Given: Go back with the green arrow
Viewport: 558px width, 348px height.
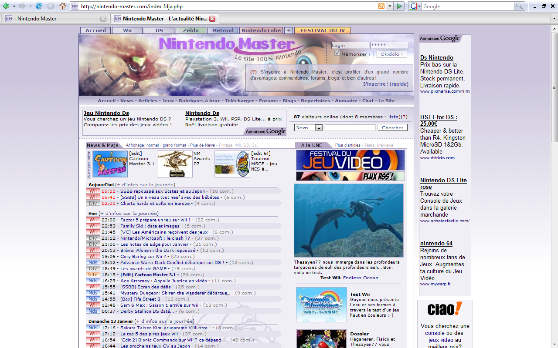Looking at the screenshot, I should (6, 6).
